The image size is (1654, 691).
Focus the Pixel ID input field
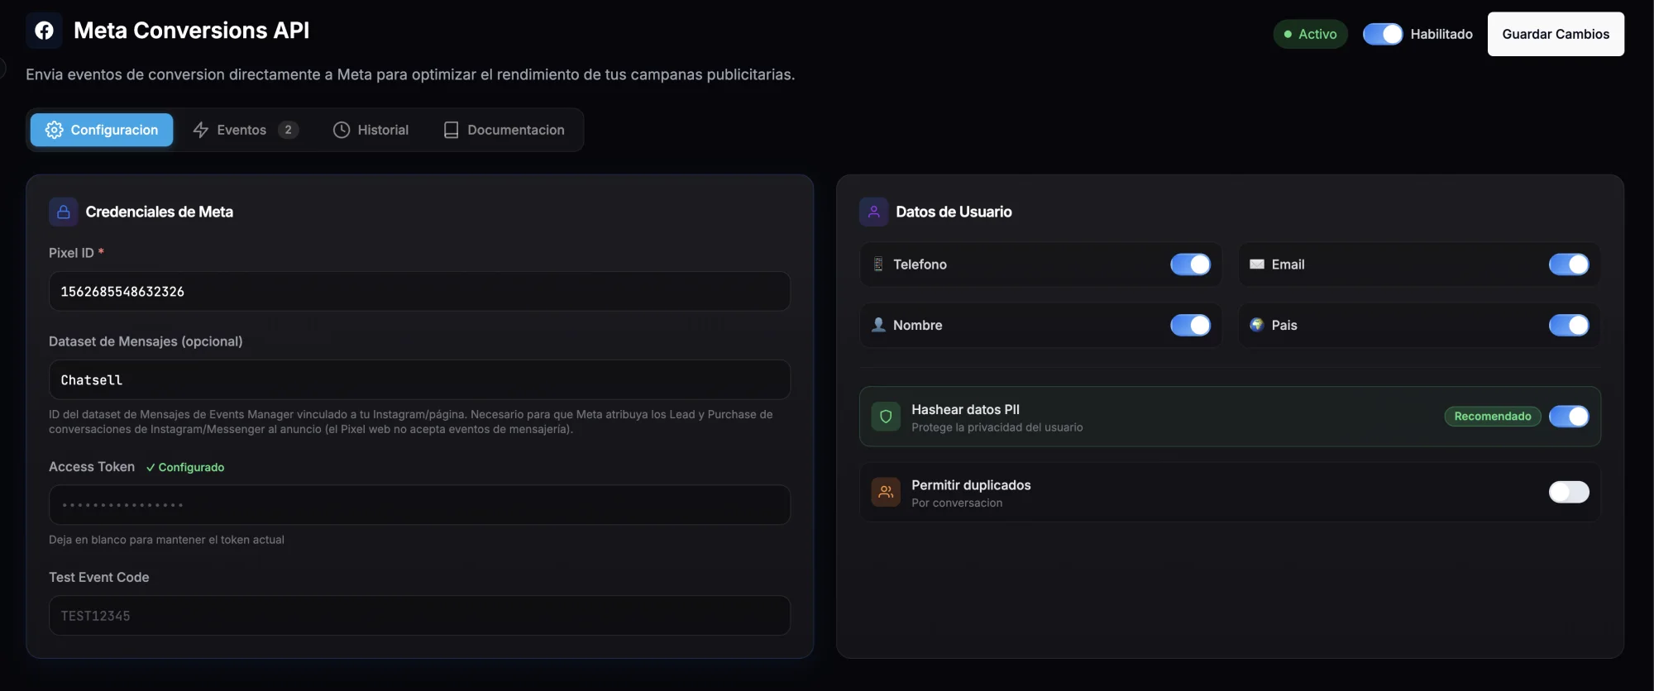419,292
